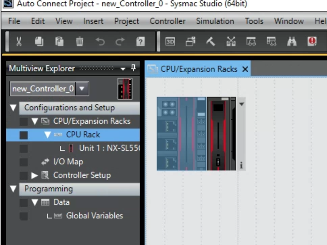
Task: Click the Cut scissors icon
Action: point(19,41)
